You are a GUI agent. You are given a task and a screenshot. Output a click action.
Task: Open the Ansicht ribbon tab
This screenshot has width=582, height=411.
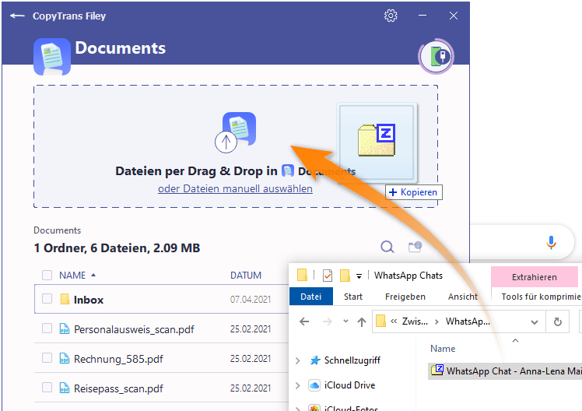click(x=463, y=297)
